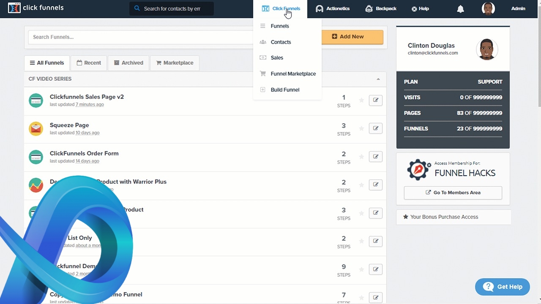Edit the Clickfunnels Sales Page v2 funnel

click(x=376, y=100)
